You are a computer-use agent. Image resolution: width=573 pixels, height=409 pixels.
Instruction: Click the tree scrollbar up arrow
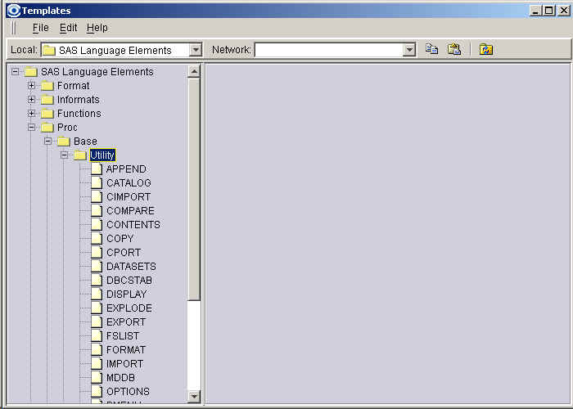tap(194, 71)
